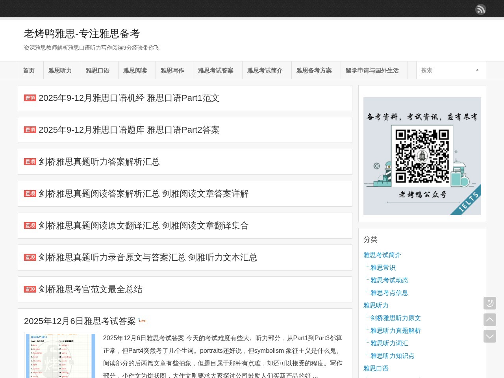Click the search input field
This screenshot has height=378, width=504.
(445, 70)
